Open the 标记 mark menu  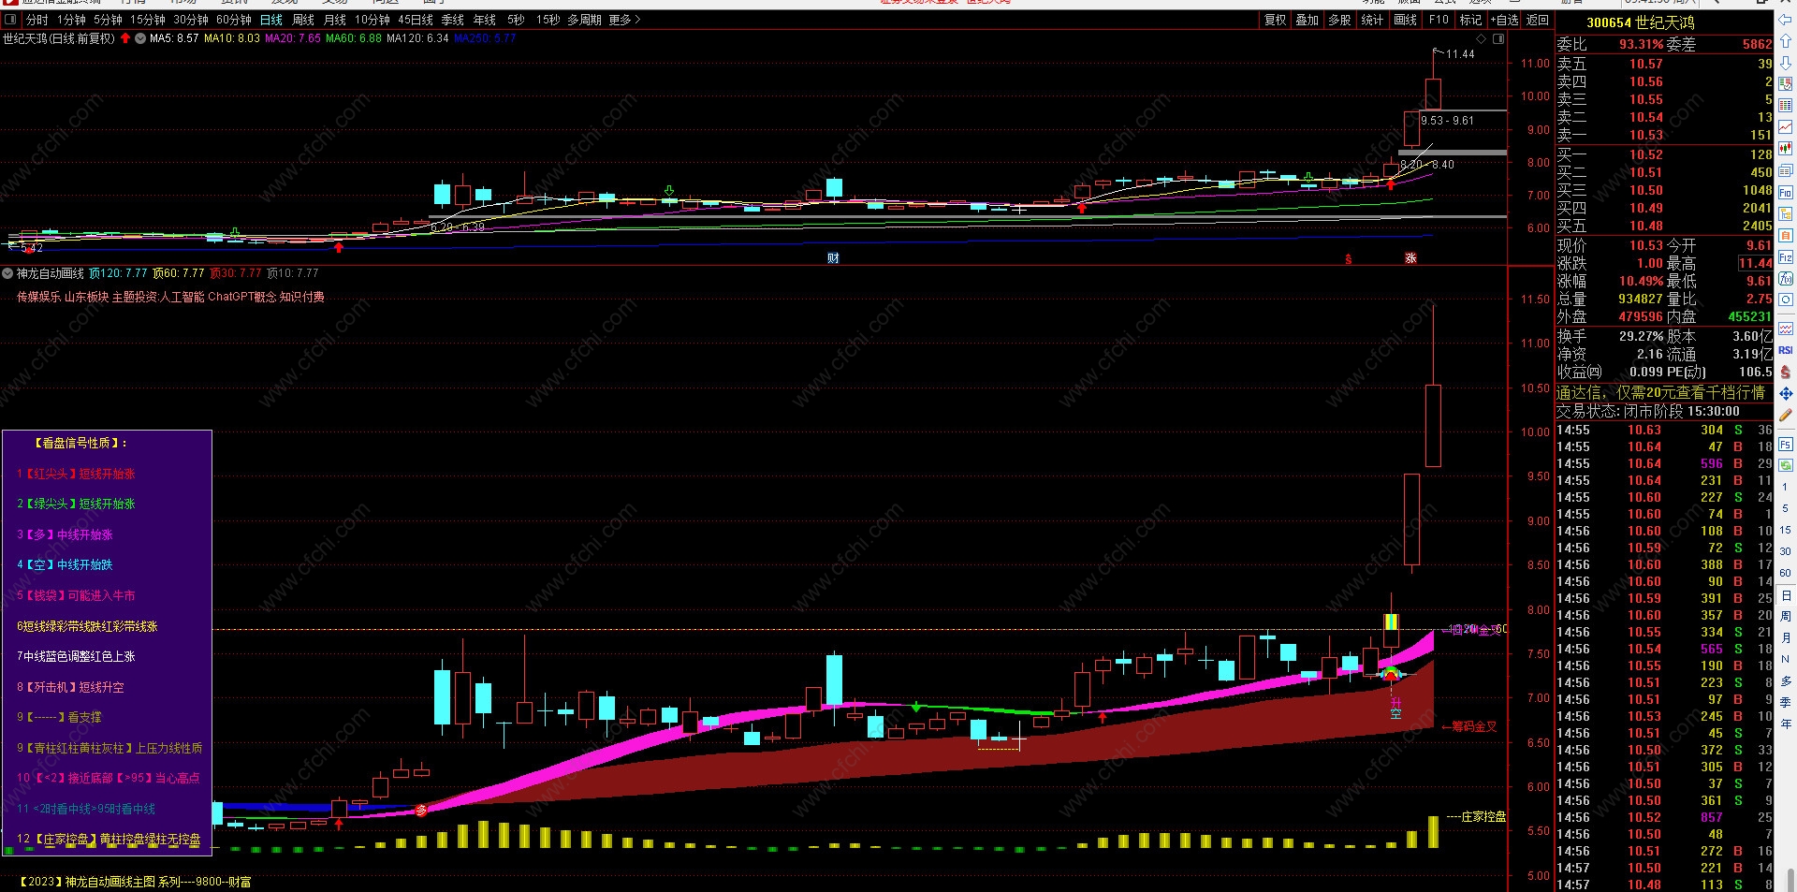1471,20
